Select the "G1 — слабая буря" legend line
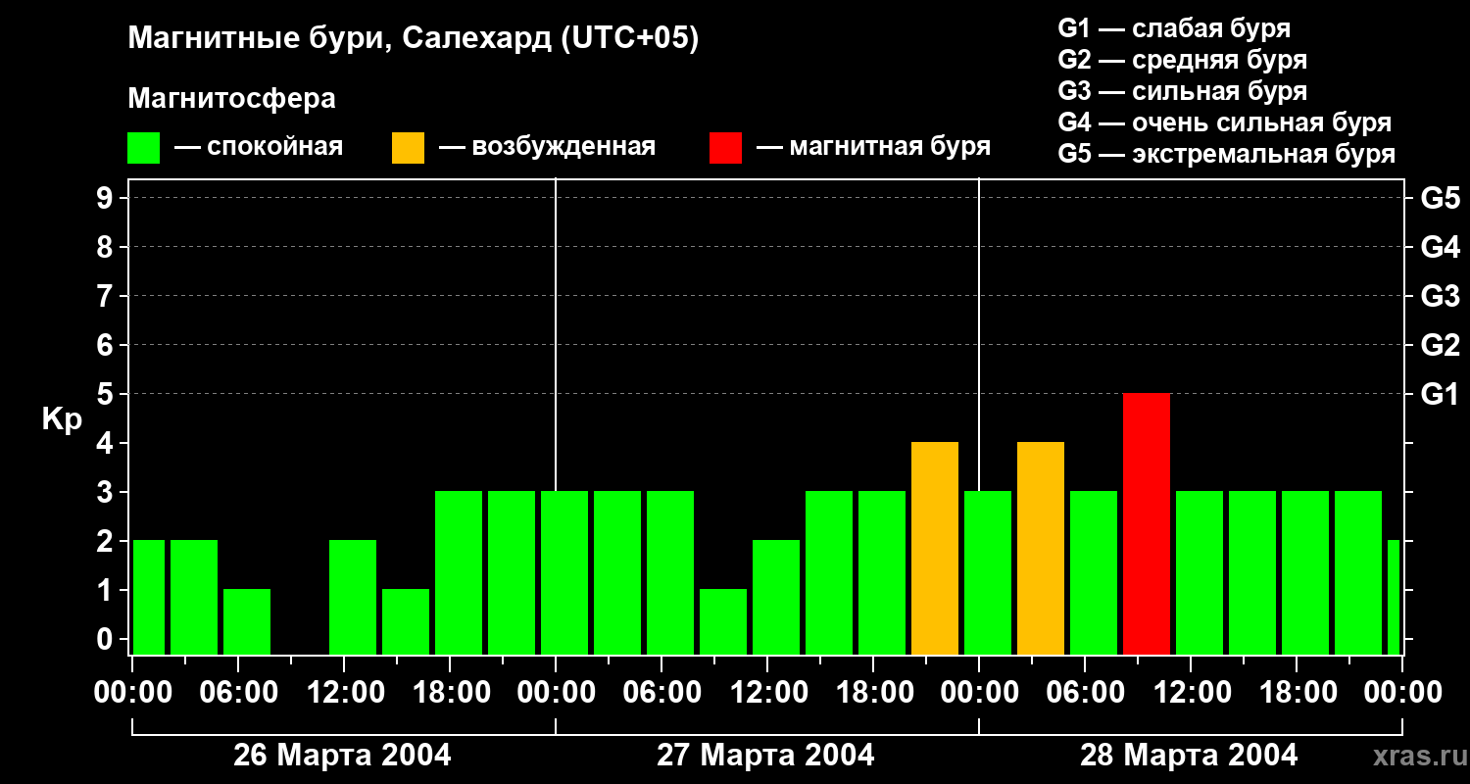1470x784 pixels. [x=1174, y=28]
